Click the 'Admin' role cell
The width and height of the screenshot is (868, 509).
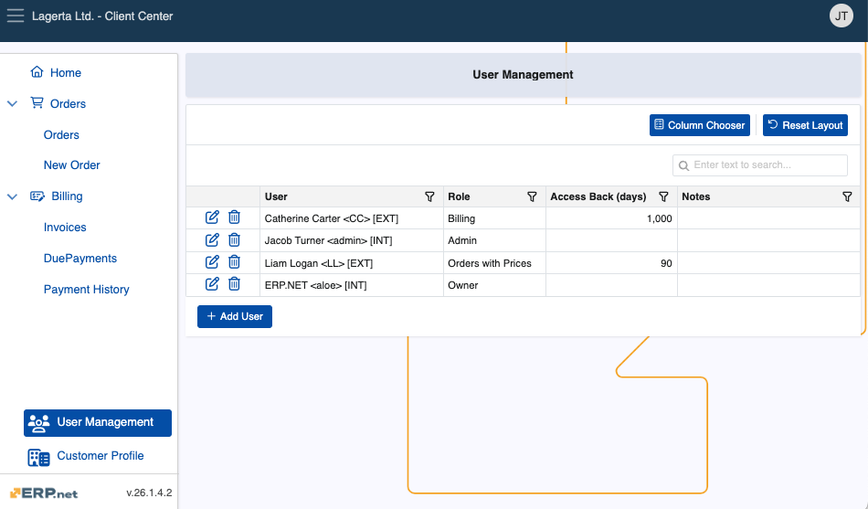point(494,240)
